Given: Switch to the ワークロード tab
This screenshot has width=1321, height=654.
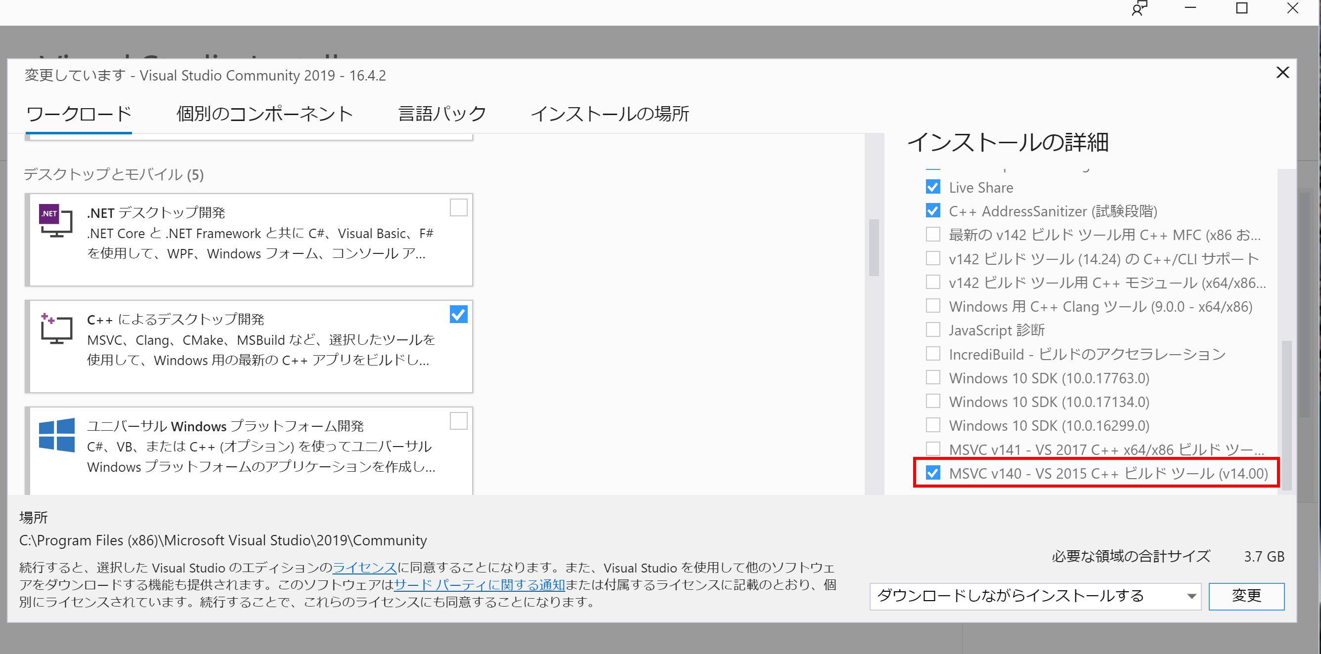Looking at the screenshot, I should [x=79, y=114].
